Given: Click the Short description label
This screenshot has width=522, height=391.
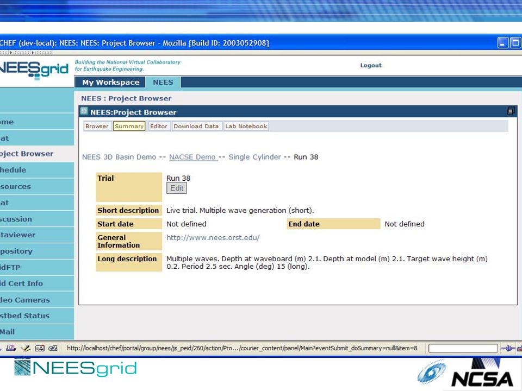Looking at the screenshot, I should 129,211.
